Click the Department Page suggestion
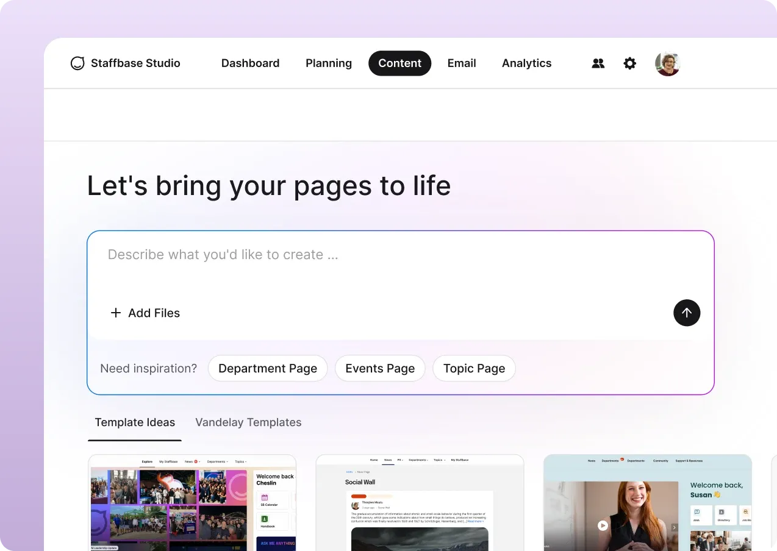 click(267, 368)
